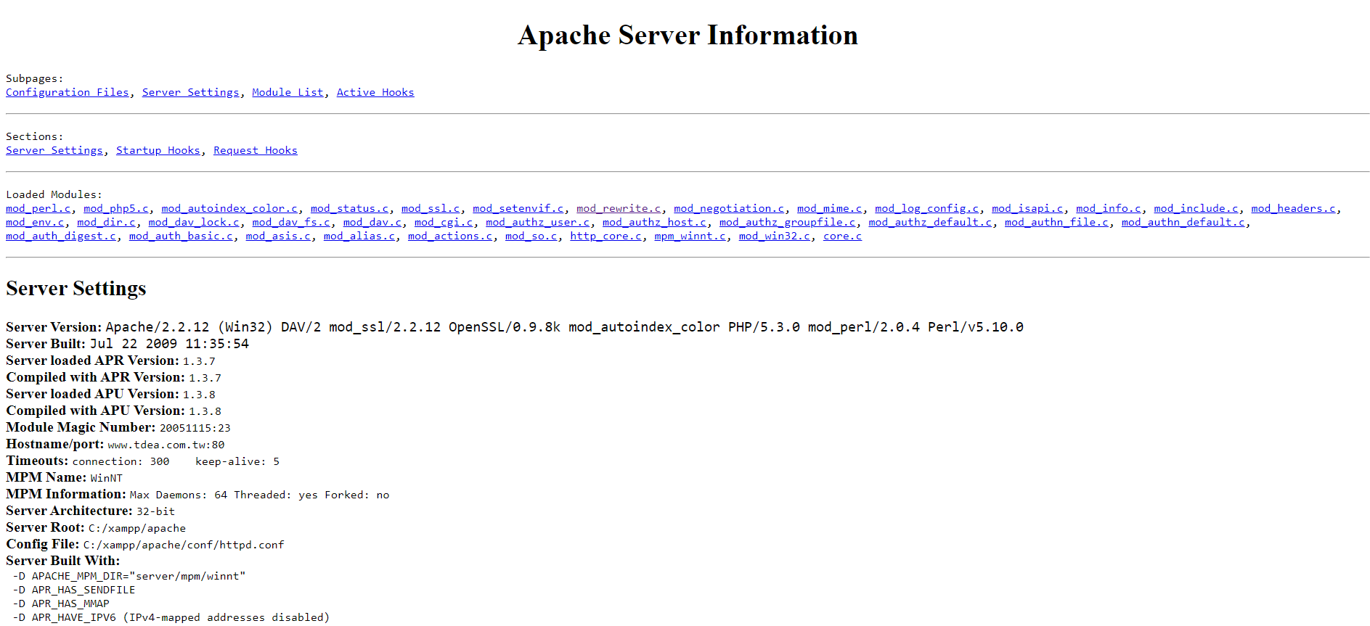Jump to Startup Hooks section
1370x626 pixels.
coord(158,150)
